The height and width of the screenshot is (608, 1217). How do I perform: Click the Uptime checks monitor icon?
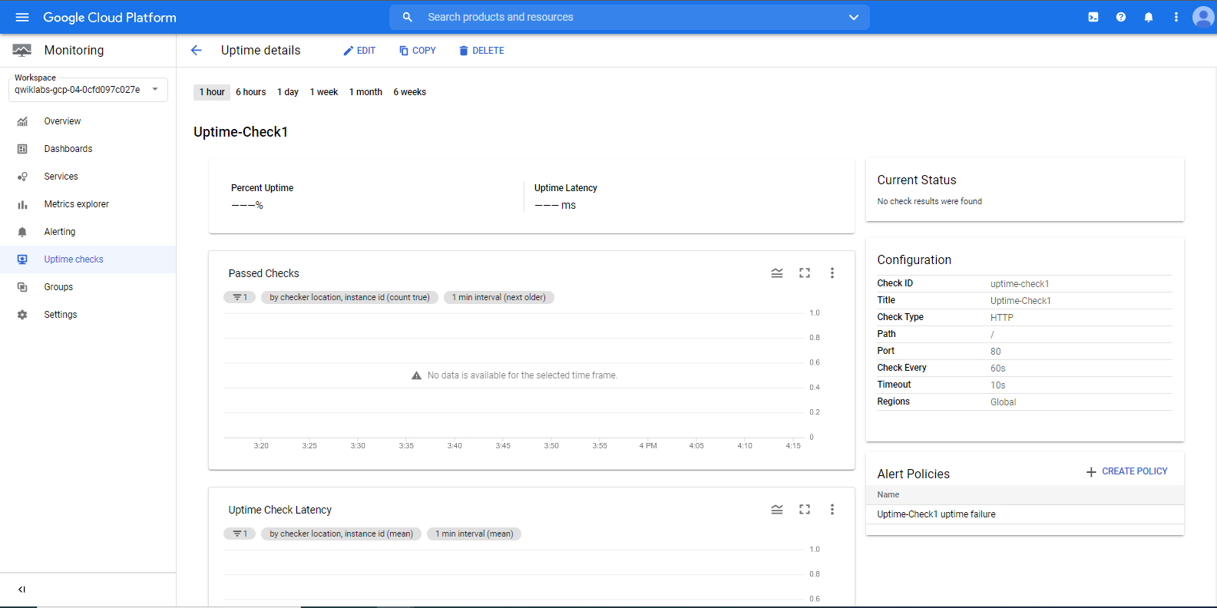(x=22, y=259)
